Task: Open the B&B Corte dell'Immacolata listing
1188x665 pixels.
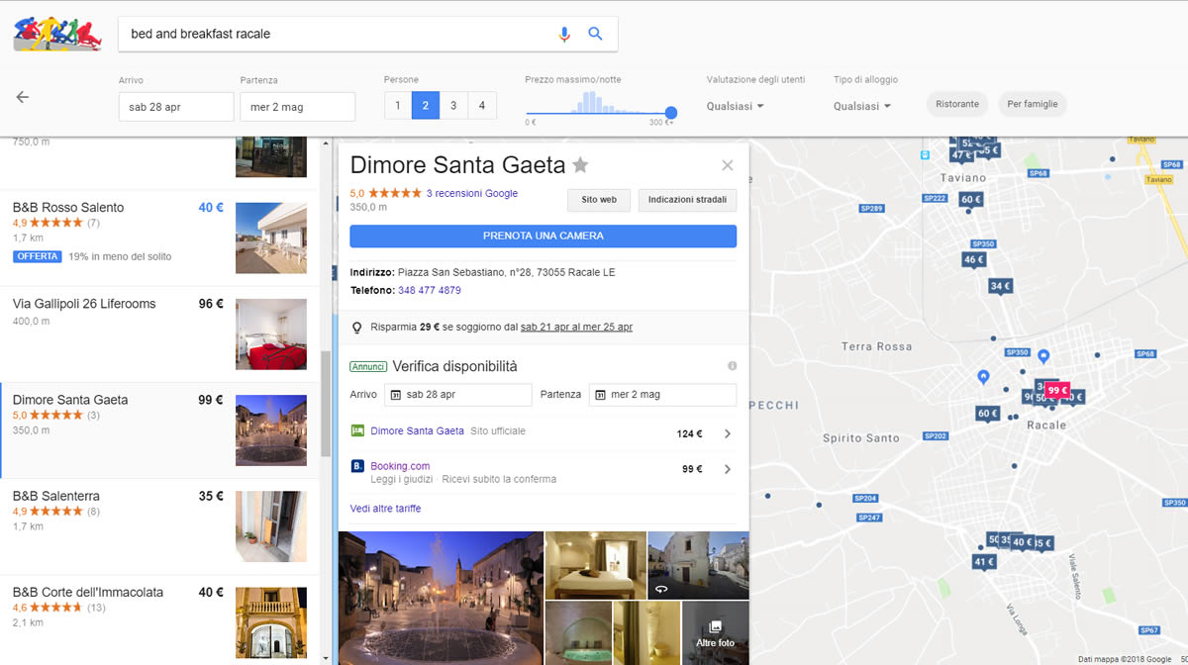Action: pyautogui.click(x=160, y=620)
